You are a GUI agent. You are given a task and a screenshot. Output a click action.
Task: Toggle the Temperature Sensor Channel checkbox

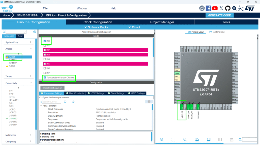tap(45, 78)
